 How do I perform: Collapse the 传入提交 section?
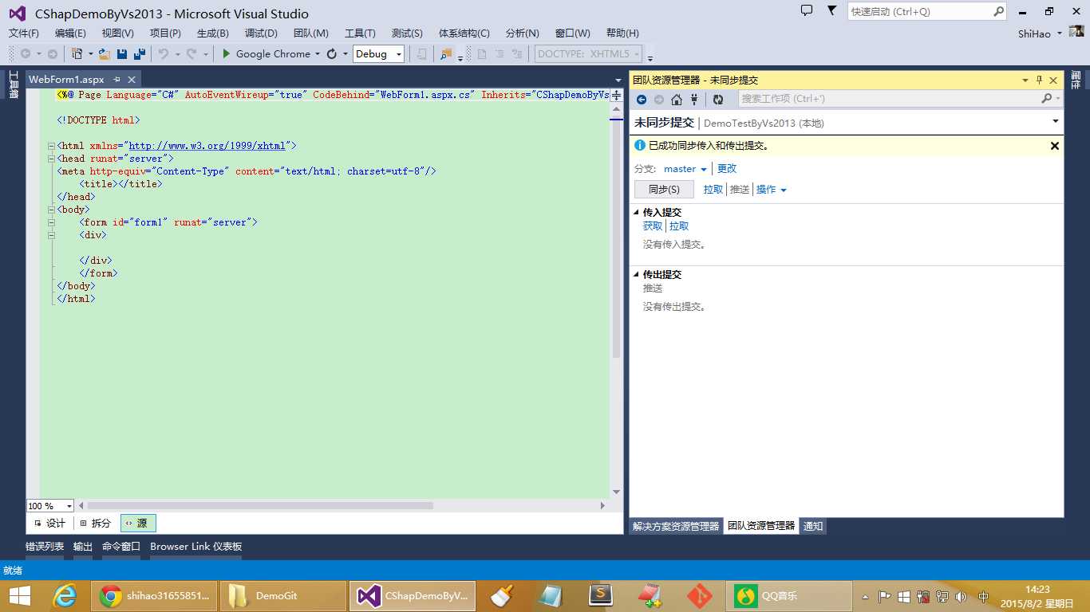pos(636,213)
